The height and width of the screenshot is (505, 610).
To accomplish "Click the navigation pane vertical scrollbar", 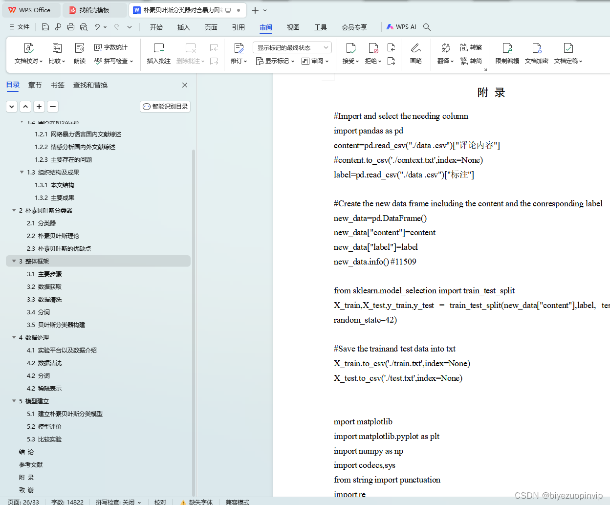I will [194, 323].
